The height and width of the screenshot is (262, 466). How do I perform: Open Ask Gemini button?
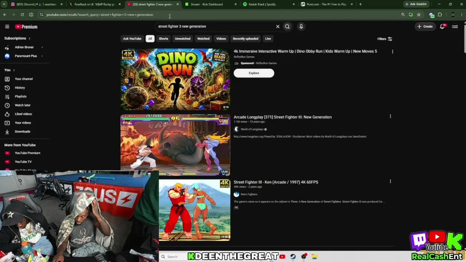(416, 4)
